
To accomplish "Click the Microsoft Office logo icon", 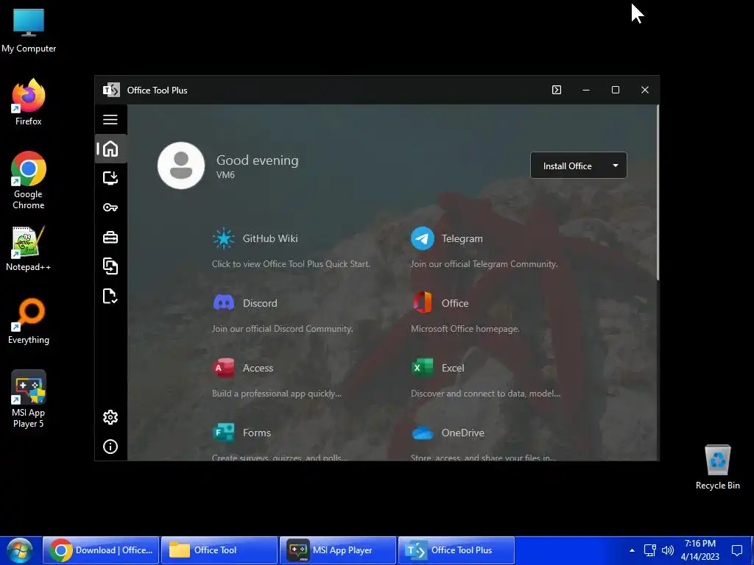I will (422, 302).
